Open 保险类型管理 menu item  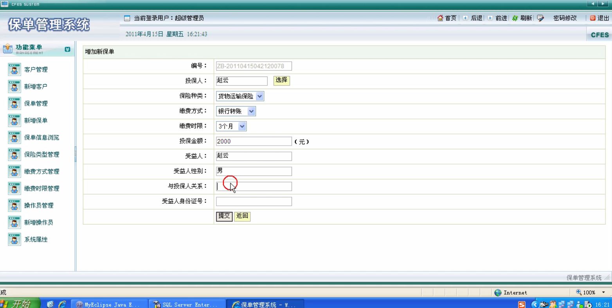pos(42,155)
